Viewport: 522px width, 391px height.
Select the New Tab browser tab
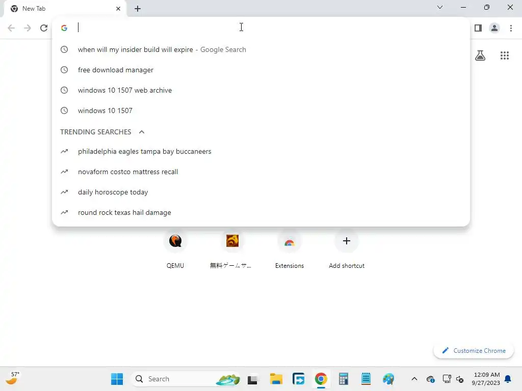tap(65, 9)
